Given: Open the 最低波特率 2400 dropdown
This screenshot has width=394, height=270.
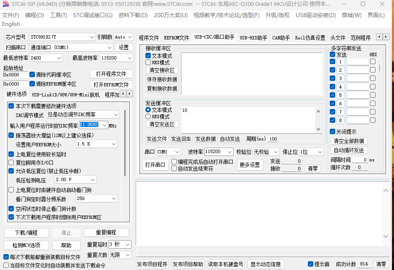Looking at the screenshot, I should pyautogui.click(x=59, y=58).
